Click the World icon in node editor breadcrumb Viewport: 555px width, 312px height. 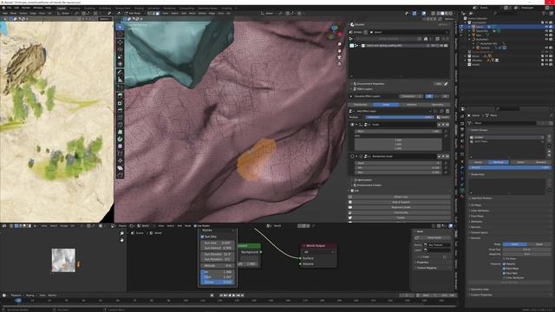pyautogui.click(x=152, y=233)
